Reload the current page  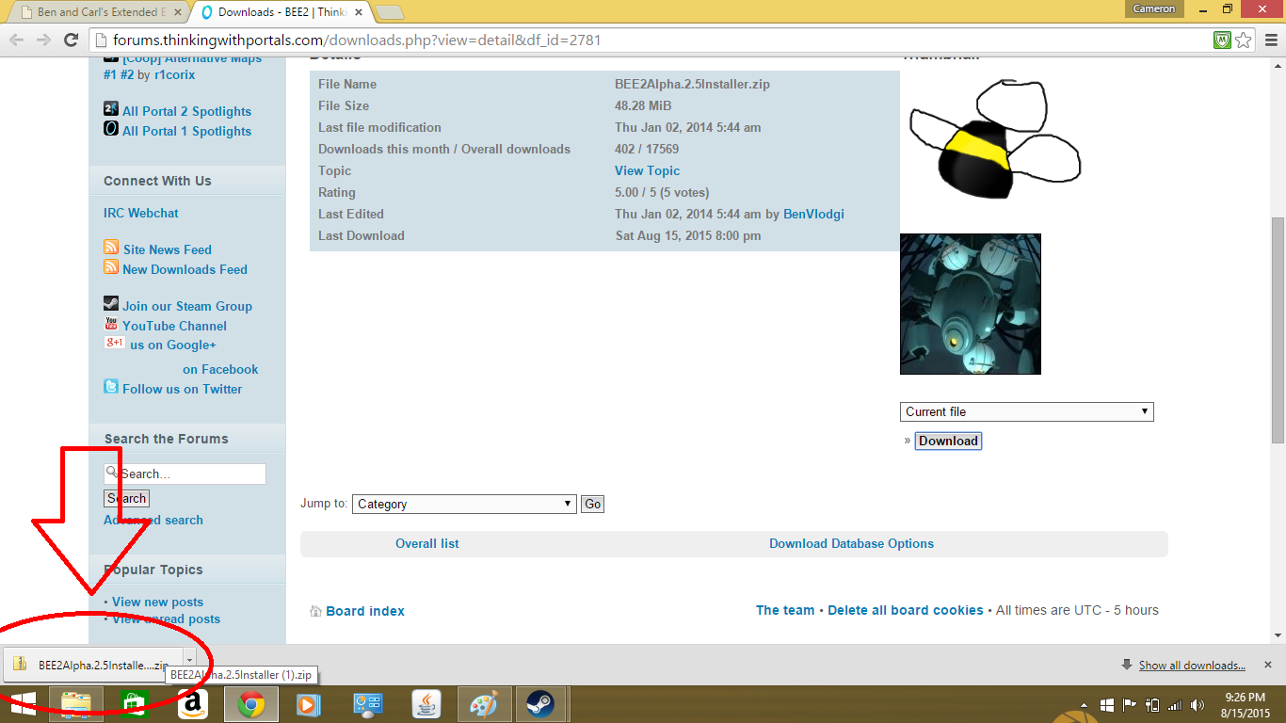(71, 40)
